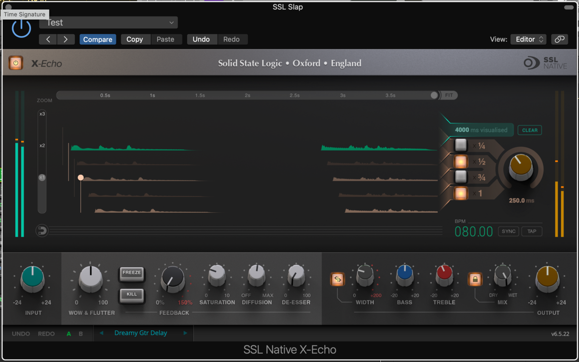The width and height of the screenshot is (579, 362).
Task: Open the Test preset dropdown
Action: [109, 23]
